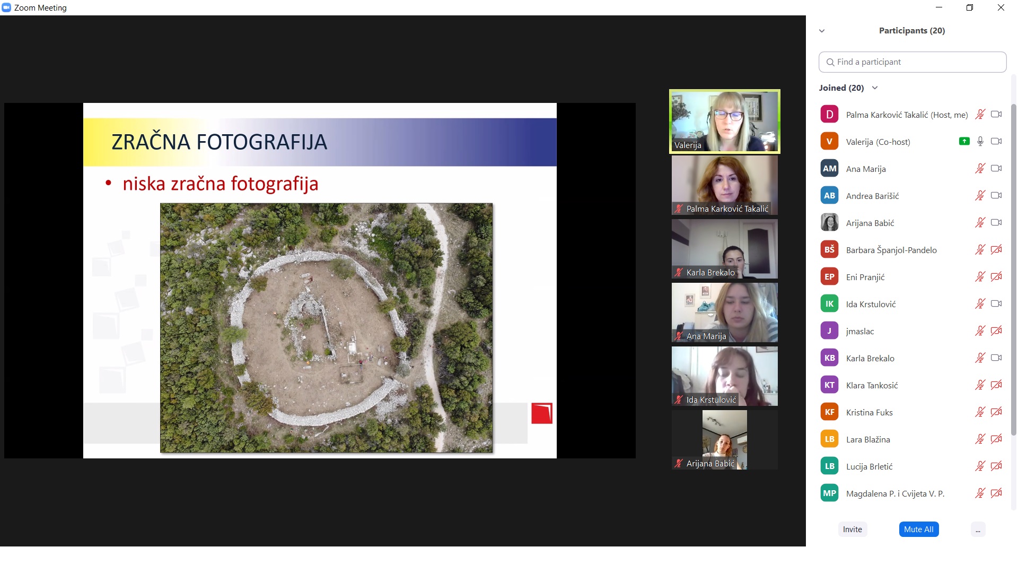
Task: Click the Find a participant search field
Action: coord(912,62)
